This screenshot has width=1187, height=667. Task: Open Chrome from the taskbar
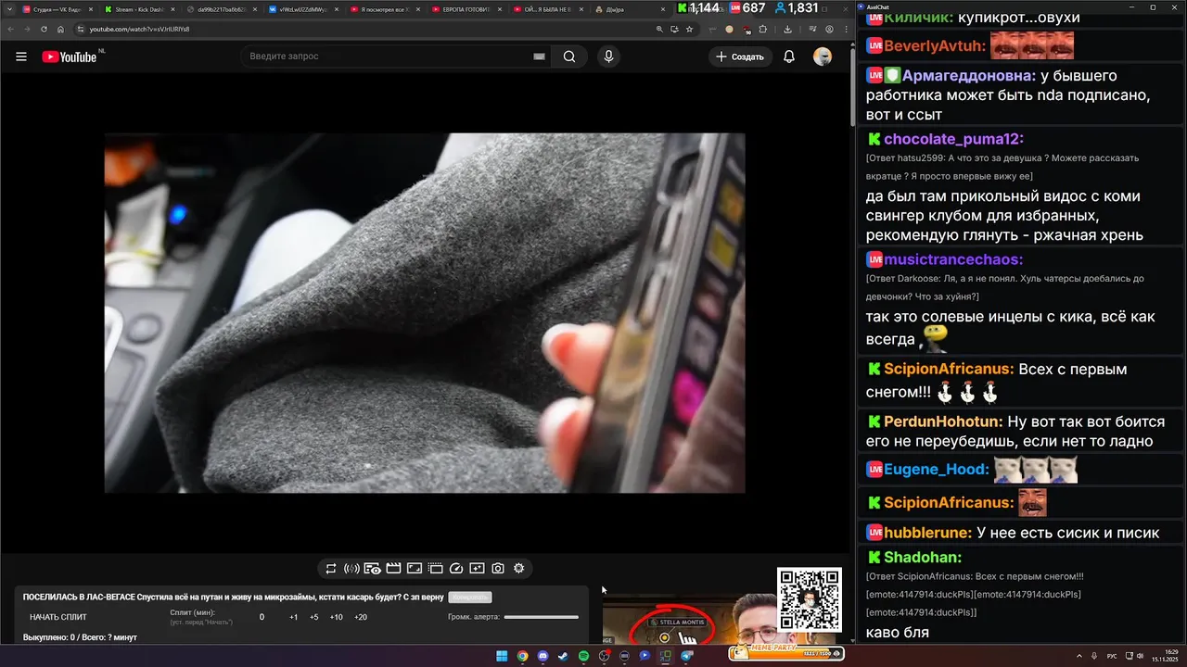click(522, 656)
